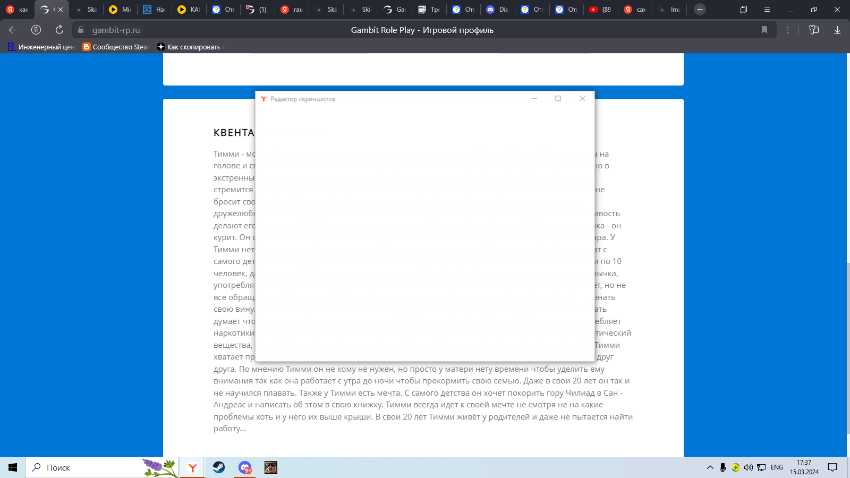Image resolution: width=850 pixels, height=478 pixels.
Task: Switch to the Discord browser tab
Action: (497, 10)
